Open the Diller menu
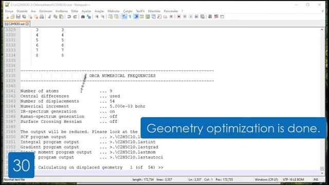Viewport: 329px width, 185px height. tap(75, 11)
